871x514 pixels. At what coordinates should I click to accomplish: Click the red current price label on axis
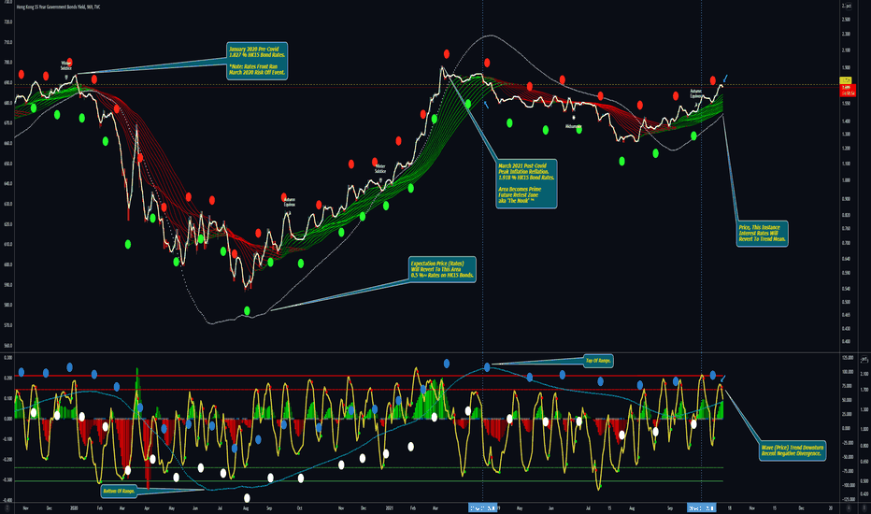(x=847, y=90)
